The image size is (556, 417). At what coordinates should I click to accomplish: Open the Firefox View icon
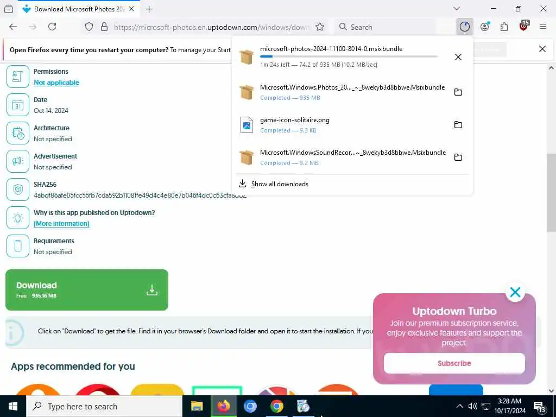[9, 9]
